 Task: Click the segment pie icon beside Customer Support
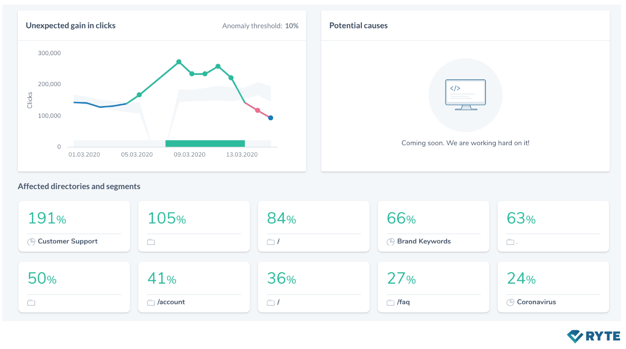pos(31,242)
